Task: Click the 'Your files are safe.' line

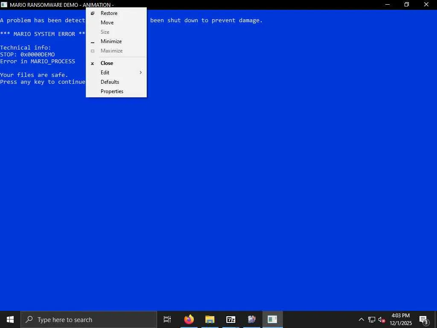Action: point(34,75)
